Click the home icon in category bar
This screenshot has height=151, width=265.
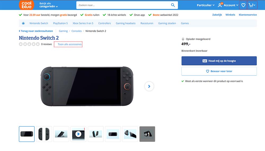click(x=23, y=23)
